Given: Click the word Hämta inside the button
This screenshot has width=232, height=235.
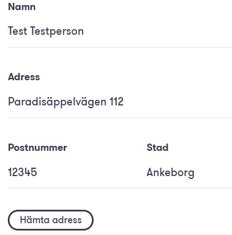Looking at the screenshot, I should click(x=35, y=220).
